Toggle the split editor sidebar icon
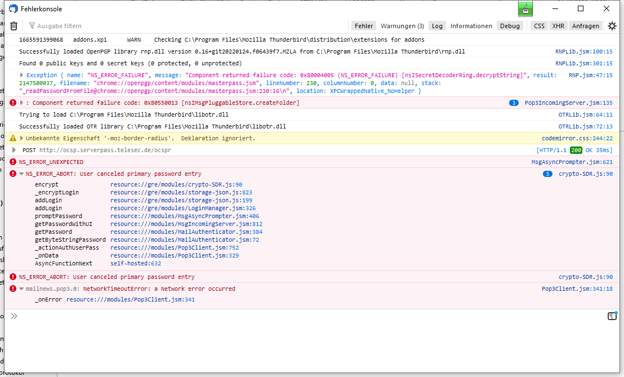 (x=612, y=316)
